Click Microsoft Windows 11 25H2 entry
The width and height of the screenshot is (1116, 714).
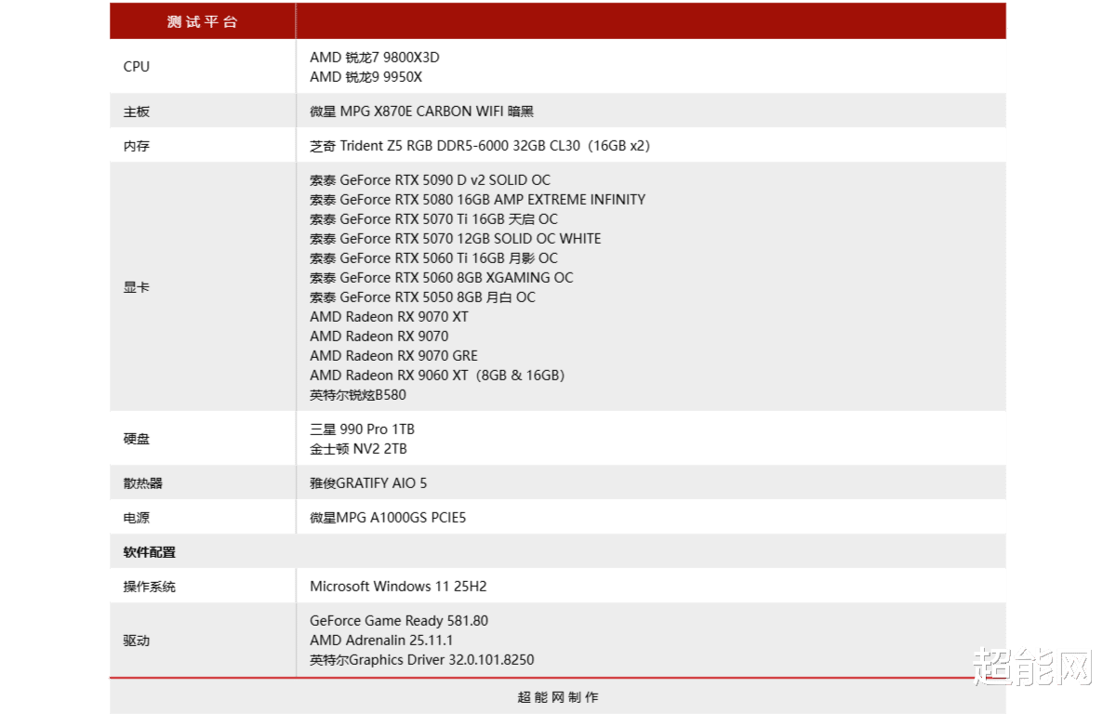tap(398, 587)
